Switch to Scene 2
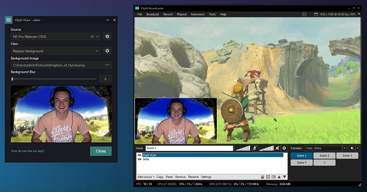367x192 pixels. point(324,155)
